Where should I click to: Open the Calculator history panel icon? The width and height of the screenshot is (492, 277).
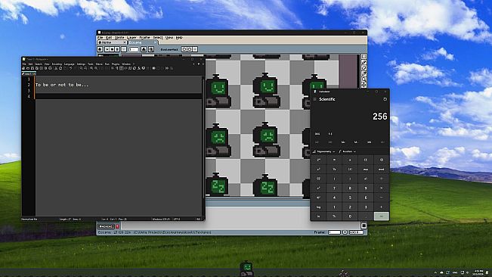385,99
